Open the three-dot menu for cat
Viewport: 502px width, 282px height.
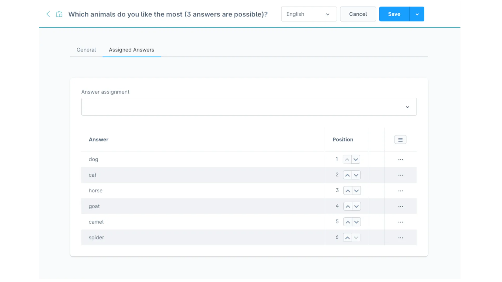click(401, 175)
